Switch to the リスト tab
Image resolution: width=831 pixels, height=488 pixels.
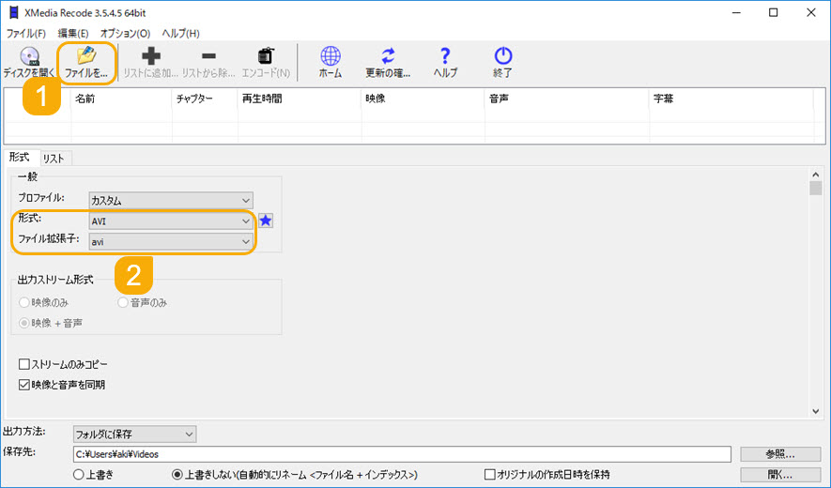point(54,158)
